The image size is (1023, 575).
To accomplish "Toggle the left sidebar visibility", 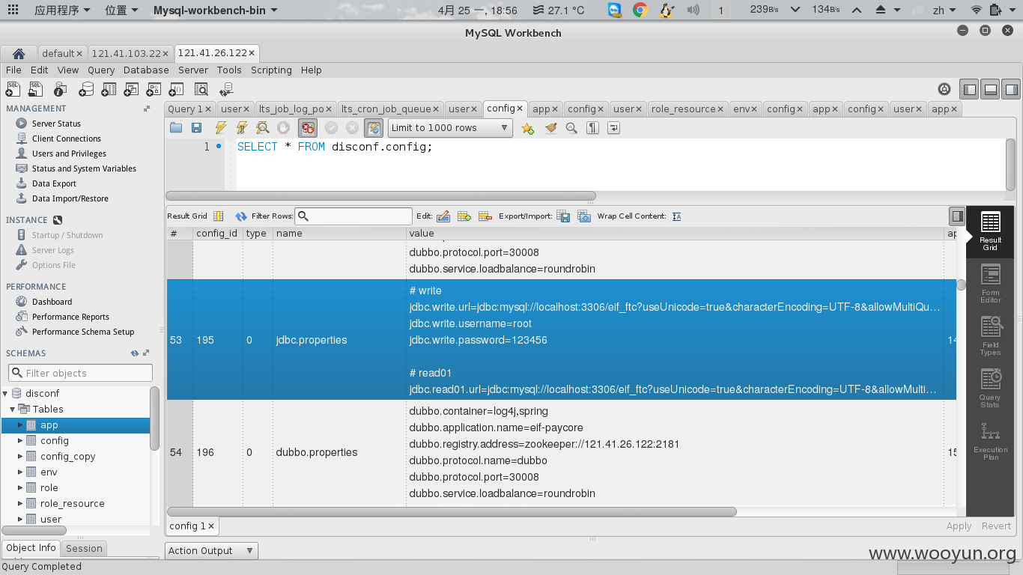I will [970, 89].
